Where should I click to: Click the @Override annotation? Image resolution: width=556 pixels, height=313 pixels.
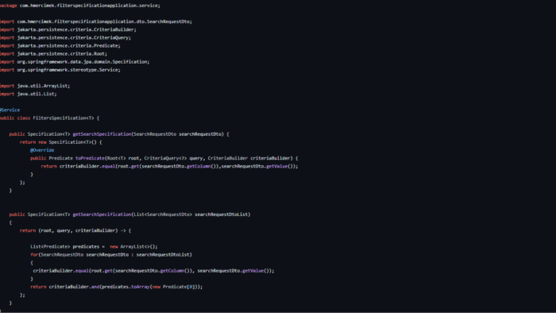pos(42,150)
